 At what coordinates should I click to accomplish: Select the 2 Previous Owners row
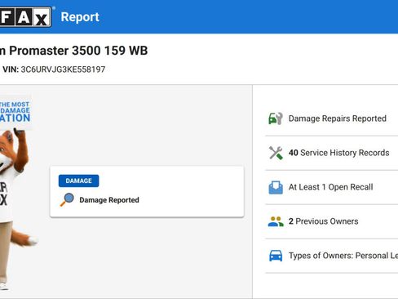point(332,221)
